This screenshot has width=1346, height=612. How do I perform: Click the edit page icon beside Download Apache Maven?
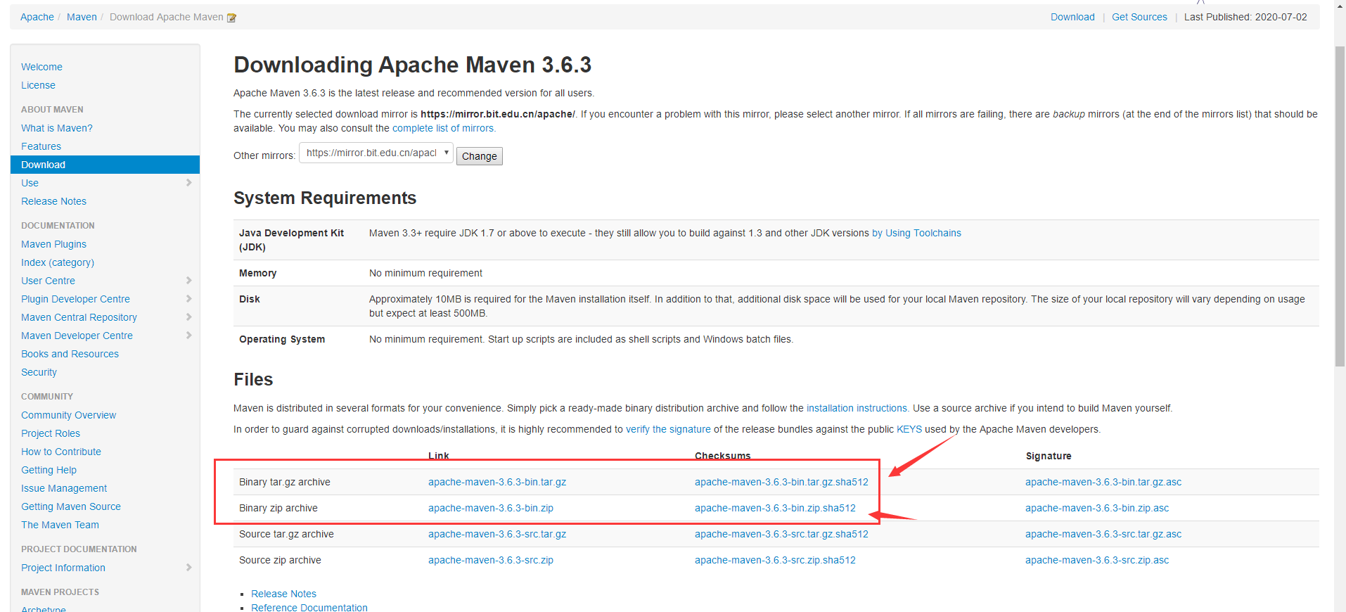[x=231, y=18]
